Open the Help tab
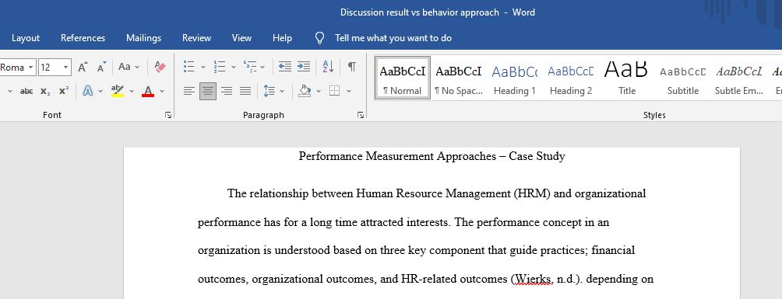This screenshot has width=782, height=299. pos(282,38)
